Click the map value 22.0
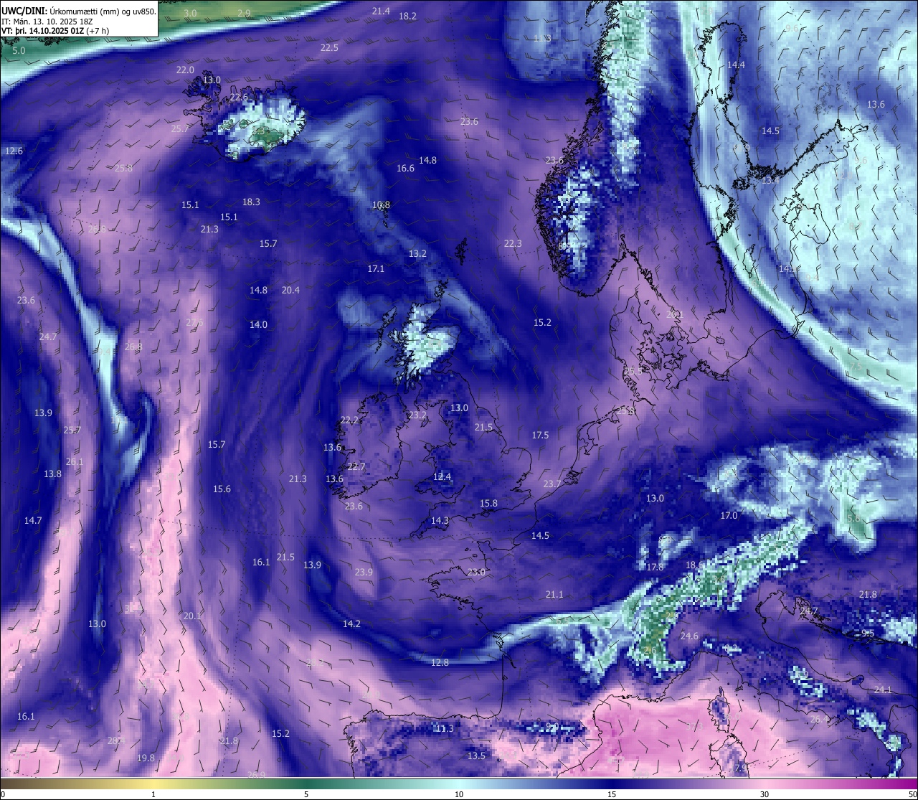Image resolution: width=918 pixels, height=800 pixels. pos(185,70)
